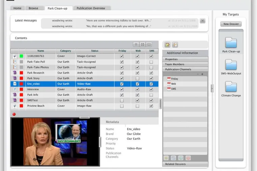
Task: Sort table by Name column header
Action: pos(41,51)
